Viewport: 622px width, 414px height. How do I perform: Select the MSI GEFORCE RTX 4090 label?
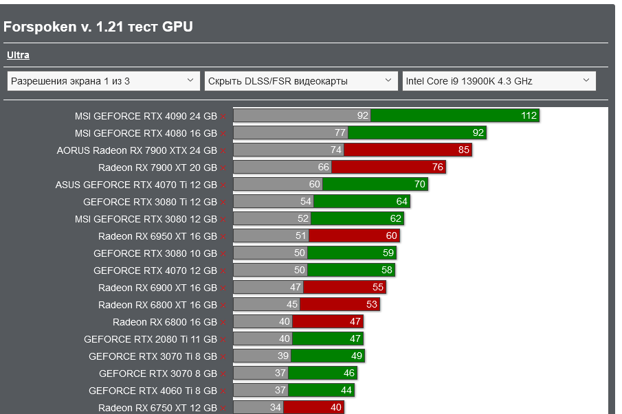click(x=146, y=116)
